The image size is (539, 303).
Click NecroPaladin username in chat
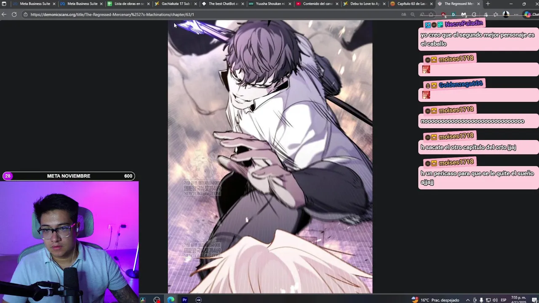click(464, 24)
